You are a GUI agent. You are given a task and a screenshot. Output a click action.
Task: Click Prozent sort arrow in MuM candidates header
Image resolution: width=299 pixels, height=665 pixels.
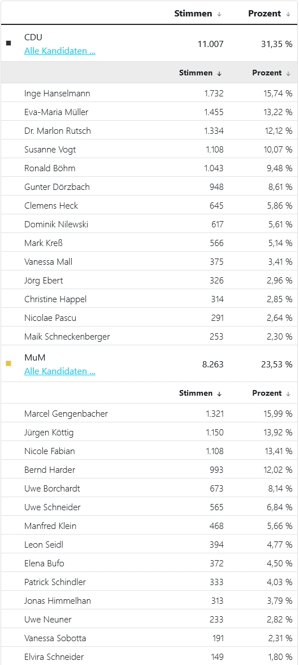(x=288, y=393)
